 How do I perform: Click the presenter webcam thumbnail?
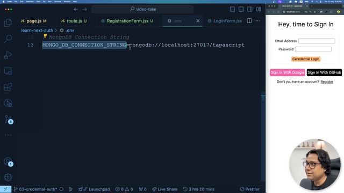click(314, 165)
